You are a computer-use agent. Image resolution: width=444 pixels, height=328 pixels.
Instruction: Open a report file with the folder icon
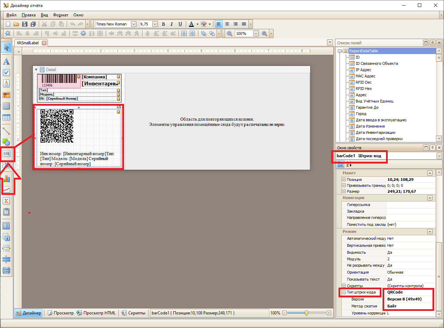tap(16, 24)
